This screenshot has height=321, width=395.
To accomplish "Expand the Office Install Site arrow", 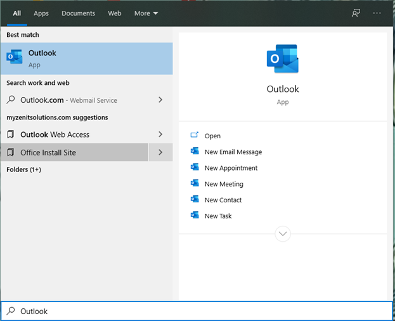I will 160,152.
